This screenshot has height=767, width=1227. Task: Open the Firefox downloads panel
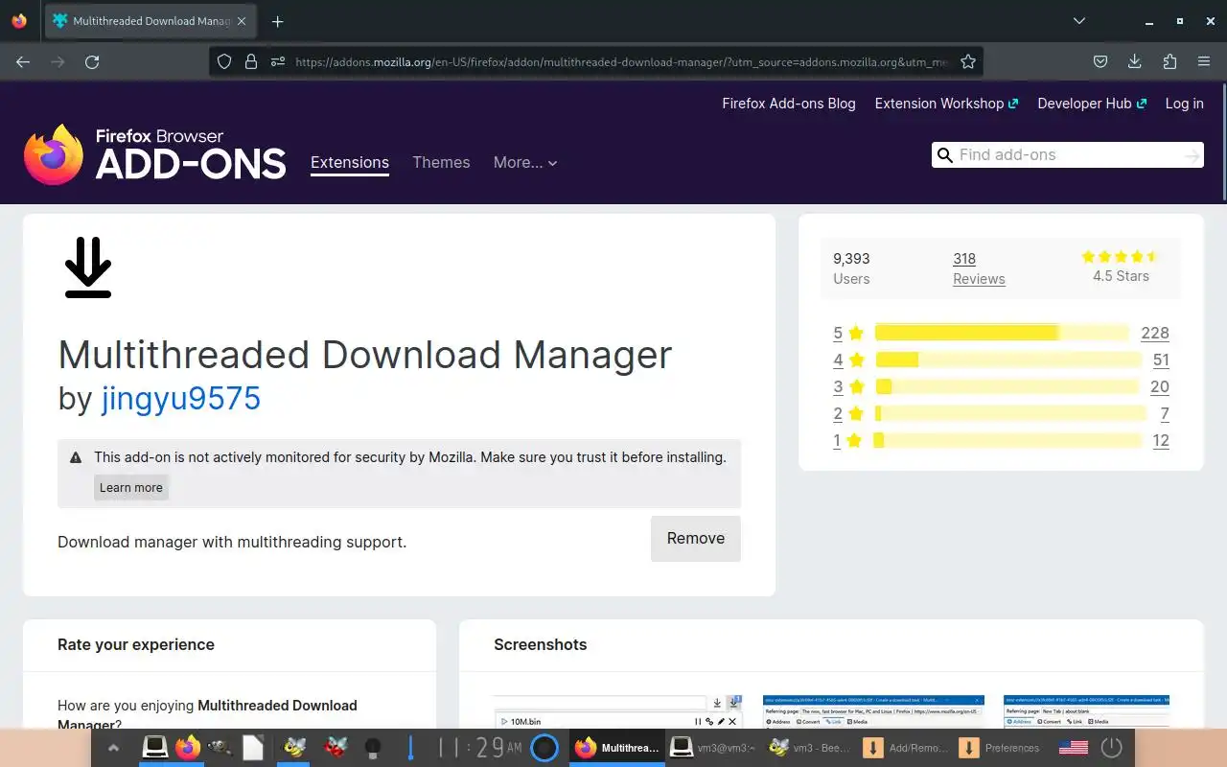click(1135, 61)
